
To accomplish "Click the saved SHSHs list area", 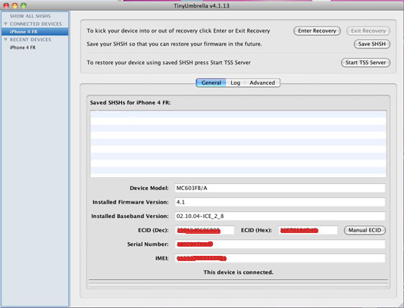I will click(x=238, y=144).
